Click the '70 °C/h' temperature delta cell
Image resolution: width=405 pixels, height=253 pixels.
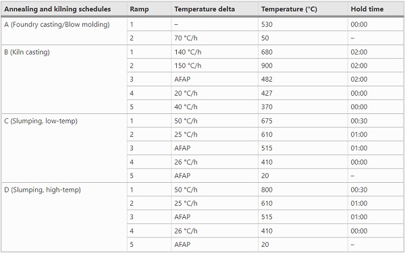(x=215, y=38)
